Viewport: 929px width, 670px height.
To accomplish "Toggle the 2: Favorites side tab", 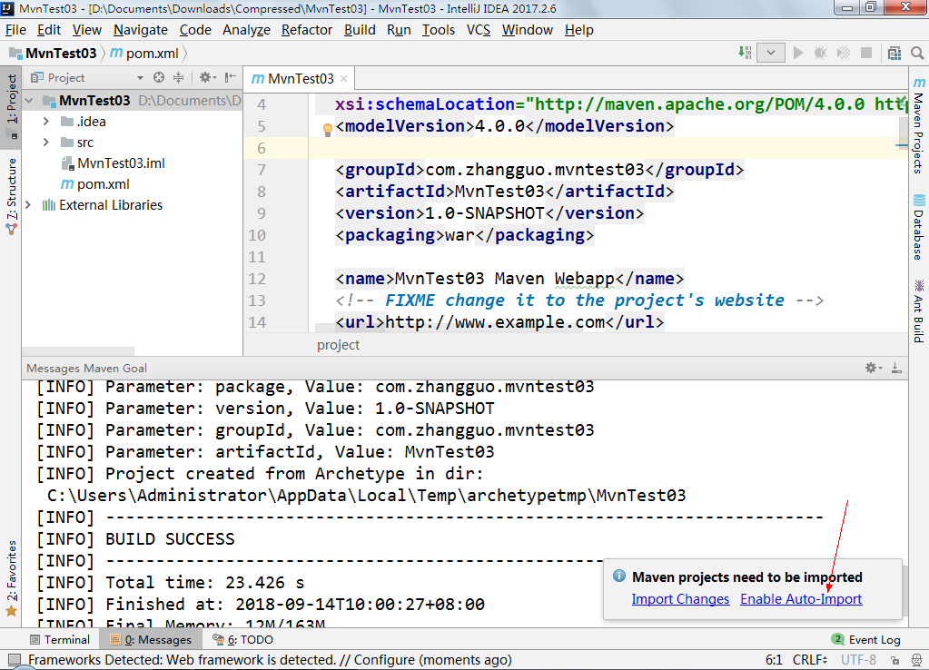I will point(11,577).
